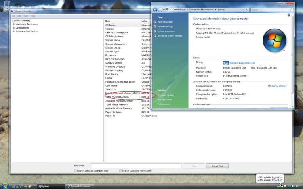Viewport: 303px width, 189px height.
Task: Open the Start orb on taskbar
Action: pyautogui.click(x=5, y=186)
